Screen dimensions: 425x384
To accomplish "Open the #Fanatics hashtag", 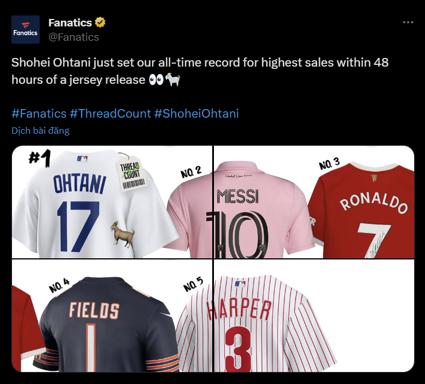I will pos(39,113).
